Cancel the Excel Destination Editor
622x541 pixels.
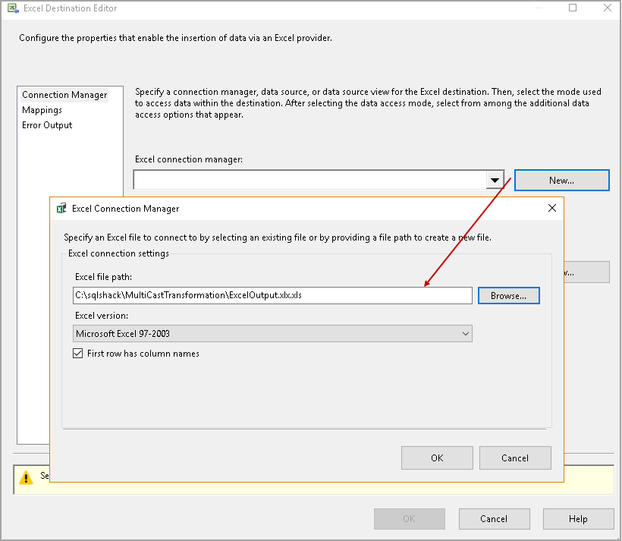pos(494,518)
